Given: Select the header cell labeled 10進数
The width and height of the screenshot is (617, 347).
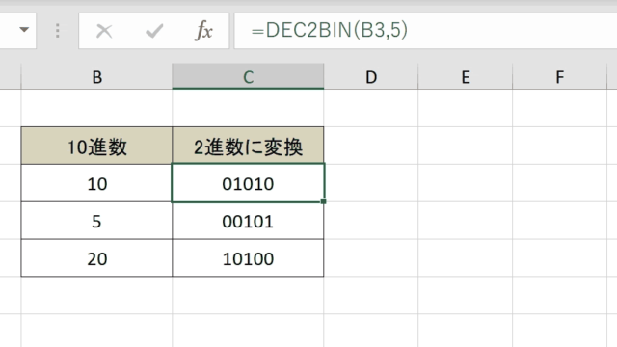Looking at the screenshot, I should tap(96, 146).
